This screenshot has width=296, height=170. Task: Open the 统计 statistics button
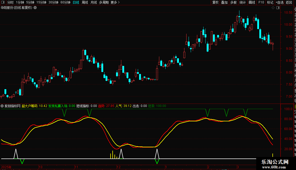coord(243,2)
